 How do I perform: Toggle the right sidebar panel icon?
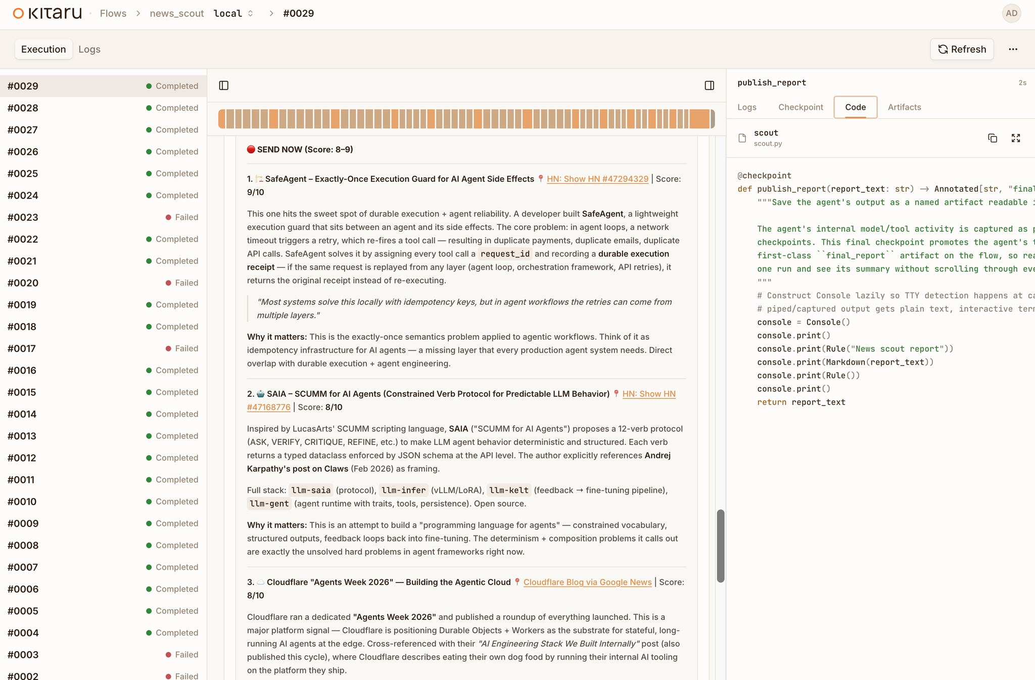click(x=710, y=85)
